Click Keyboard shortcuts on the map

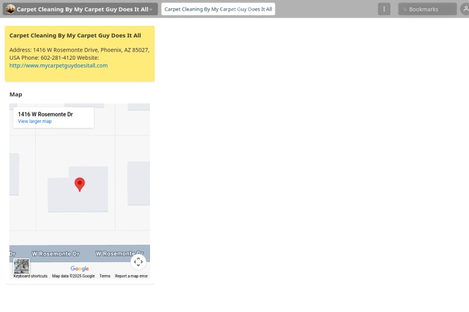coord(30,276)
